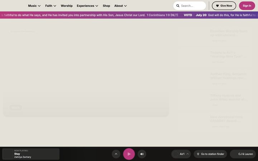Expand the About menu
Image resolution: width=258 pixels, height=161 pixels.
[x=120, y=6]
